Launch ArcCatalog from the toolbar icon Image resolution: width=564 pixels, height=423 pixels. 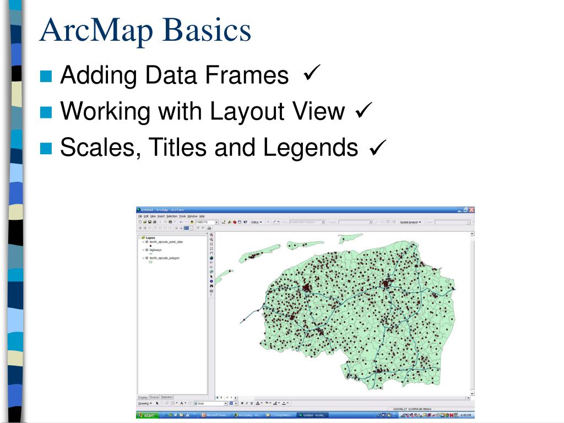click(x=230, y=222)
